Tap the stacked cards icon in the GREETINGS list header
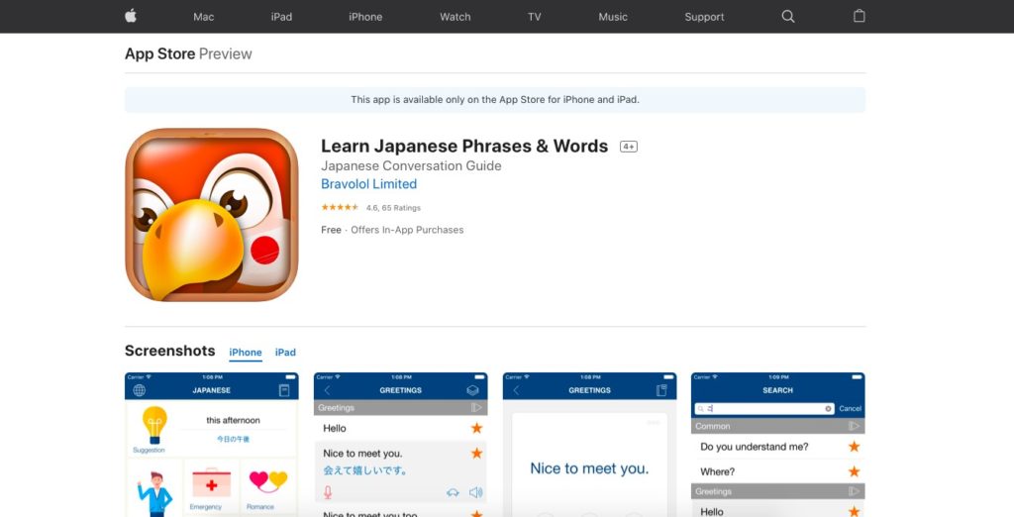 [472, 390]
